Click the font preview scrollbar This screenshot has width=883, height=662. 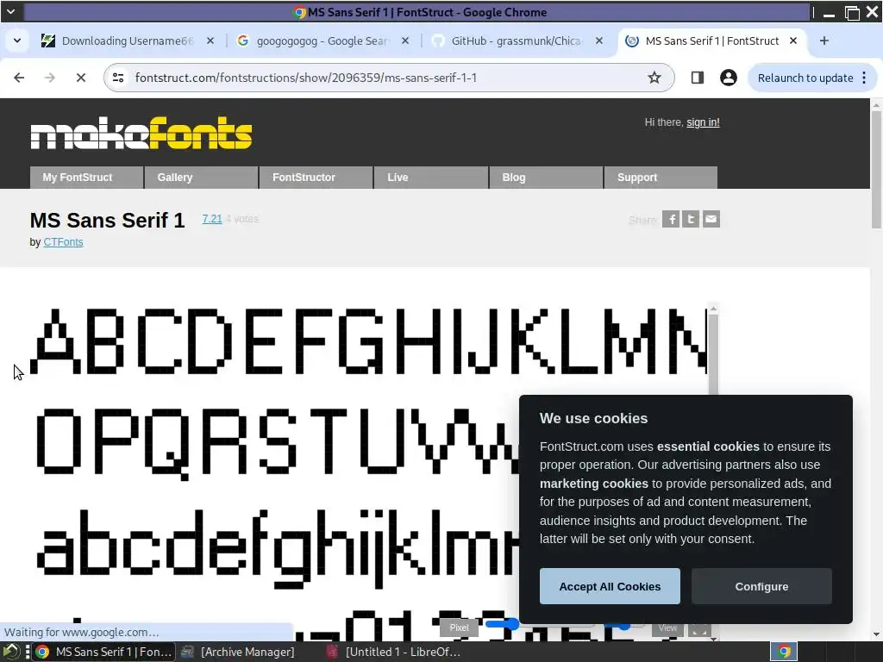(x=713, y=354)
